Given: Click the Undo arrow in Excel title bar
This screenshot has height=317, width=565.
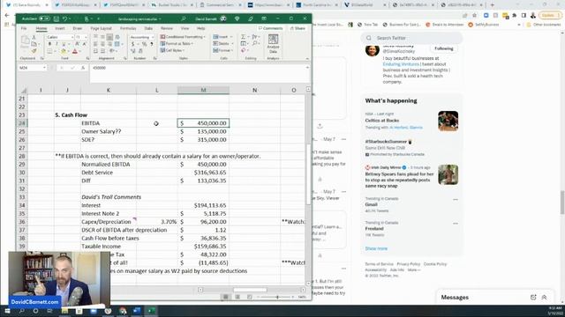Looking at the screenshot, I should tap(64, 18).
